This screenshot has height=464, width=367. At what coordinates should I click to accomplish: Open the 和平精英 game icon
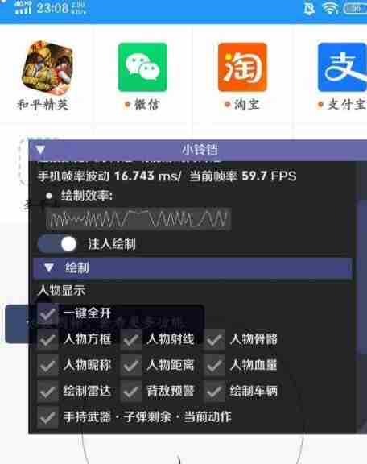(x=47, y=68)
